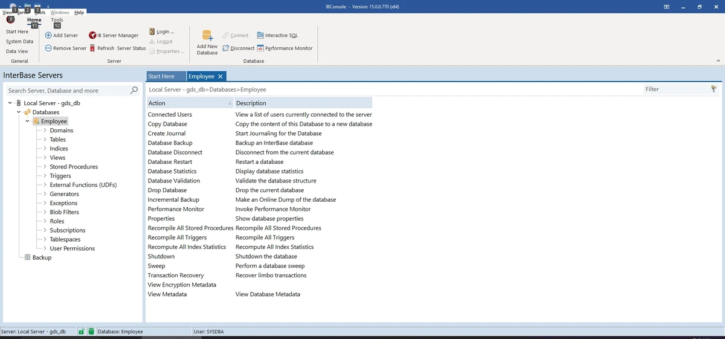Expand the Views node chevron
Screen dimensions: 725x339
[x=45, y=158]
